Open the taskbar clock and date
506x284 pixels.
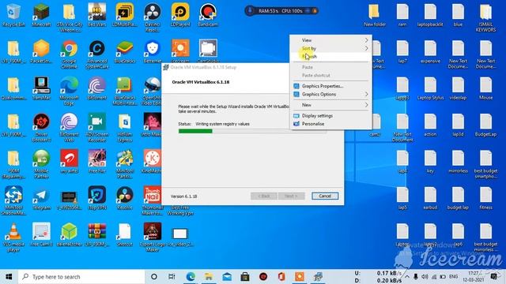[474, 277]
